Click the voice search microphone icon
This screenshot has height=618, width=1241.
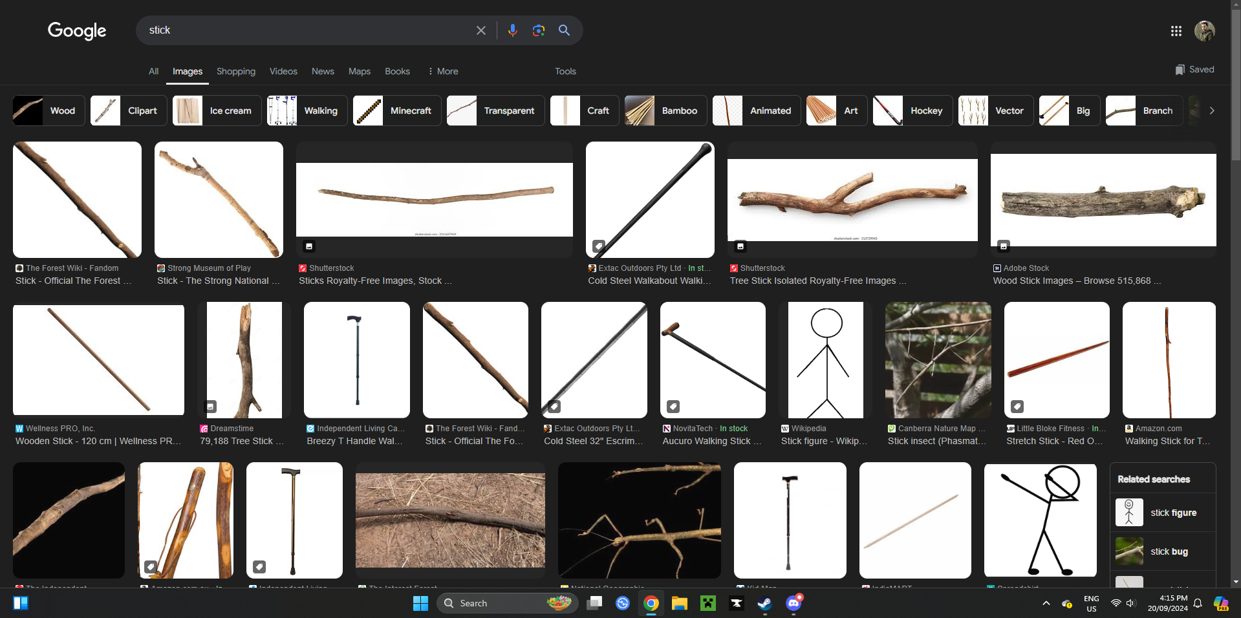(x=512, y=30)
